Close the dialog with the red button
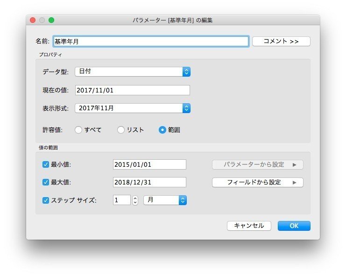Viewport: 346px width, 277px height. (33, 20)
